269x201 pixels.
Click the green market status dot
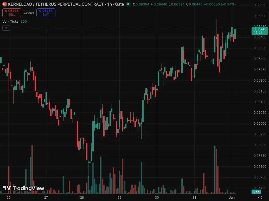tap(128, 4)
